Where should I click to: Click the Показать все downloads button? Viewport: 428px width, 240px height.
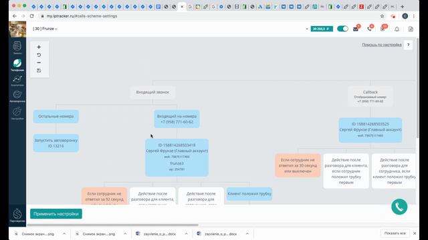click(395, 233)
